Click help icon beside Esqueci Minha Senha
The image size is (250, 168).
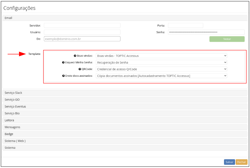[63, 62]
